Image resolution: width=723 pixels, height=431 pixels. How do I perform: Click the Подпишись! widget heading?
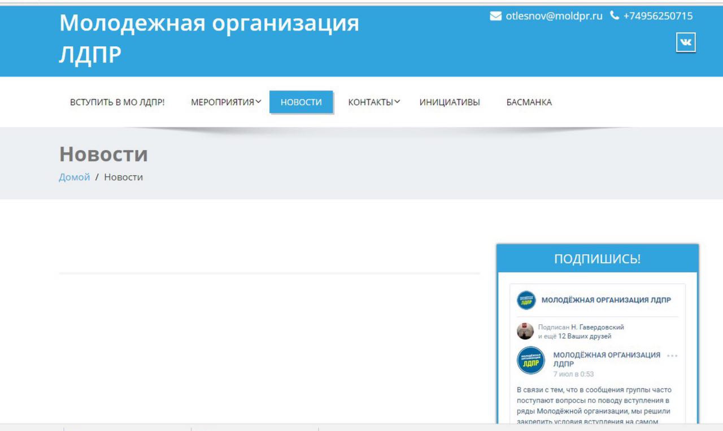pos(598,259)
